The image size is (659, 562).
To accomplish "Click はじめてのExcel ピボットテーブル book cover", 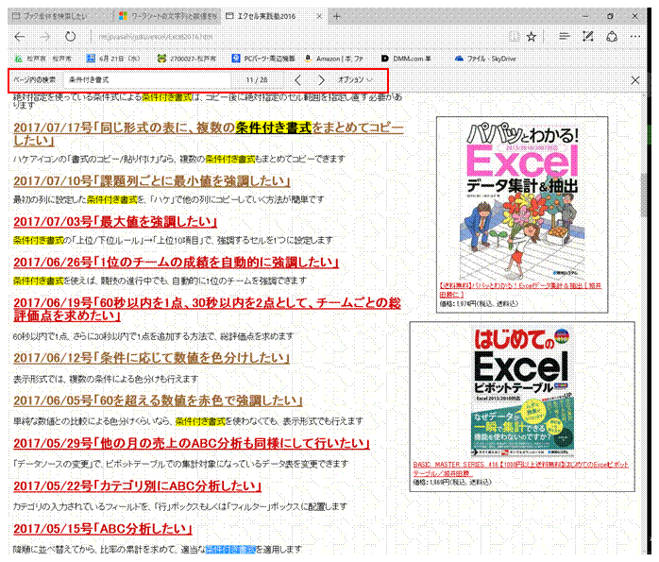I will coord(522,392).
